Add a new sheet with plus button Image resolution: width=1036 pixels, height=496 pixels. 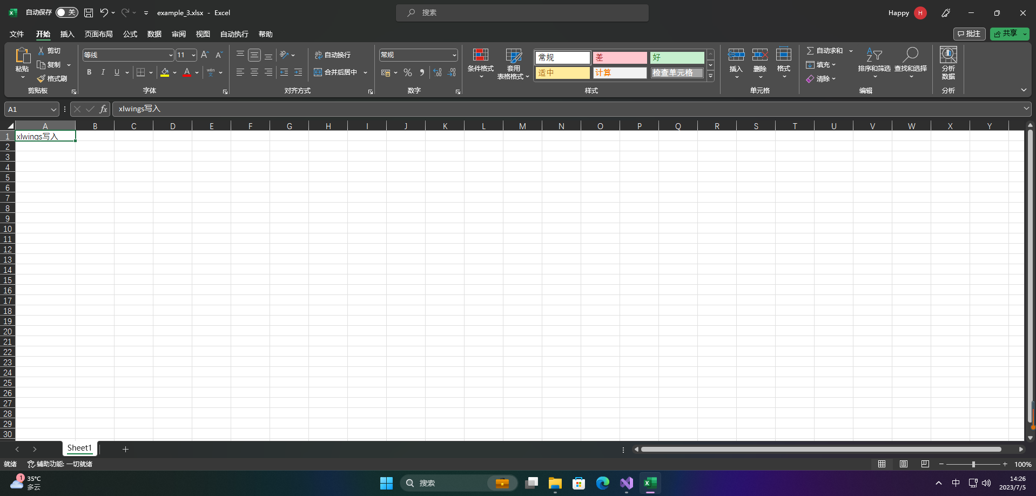click(x=125, y=449)
